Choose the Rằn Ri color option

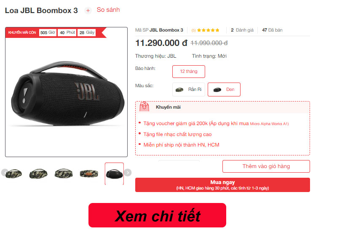[188, 89]
